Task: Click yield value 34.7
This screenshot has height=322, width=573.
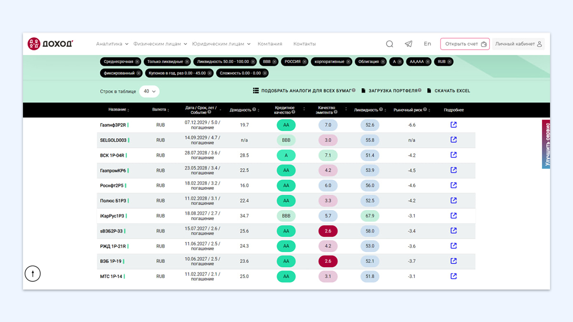Action: pos(244,216)
